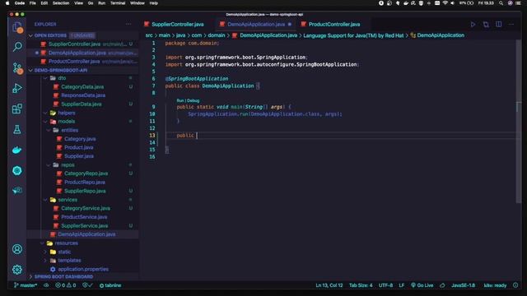Click the editor vertical scrollbar
The height and width of the screenshot is (296, 527).
pyautogui.click(x=518, y=122)
